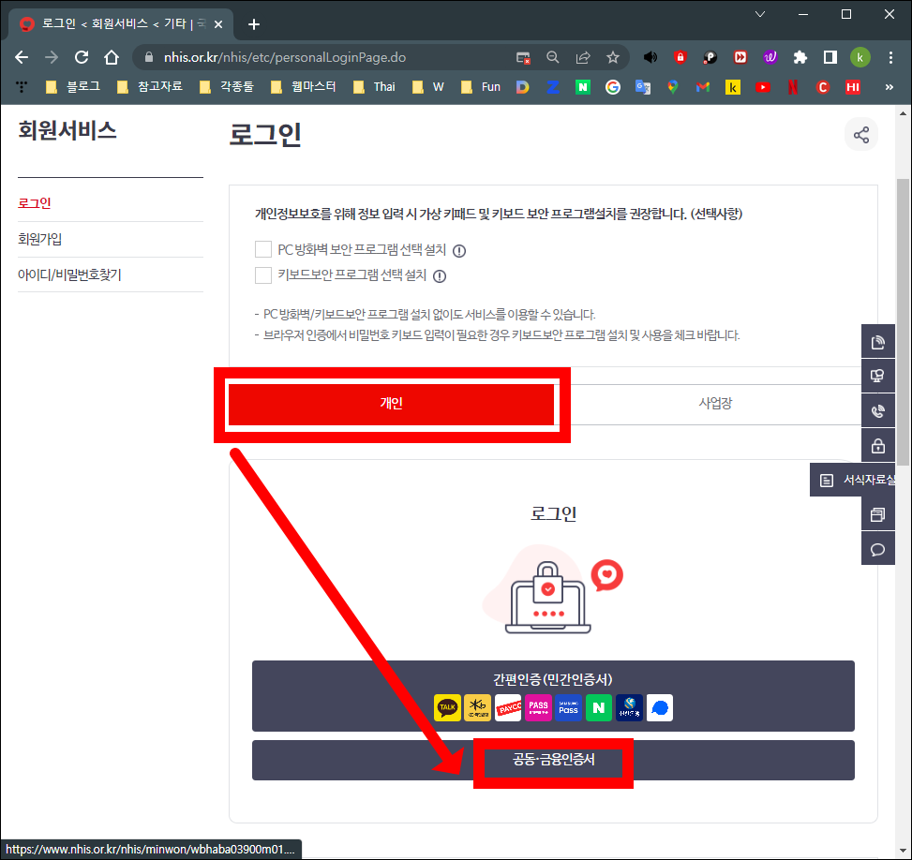Viewport: 912px width, 860px height.
Task: Select KakaoTalk simple authentication
Action: coord(447,707)
